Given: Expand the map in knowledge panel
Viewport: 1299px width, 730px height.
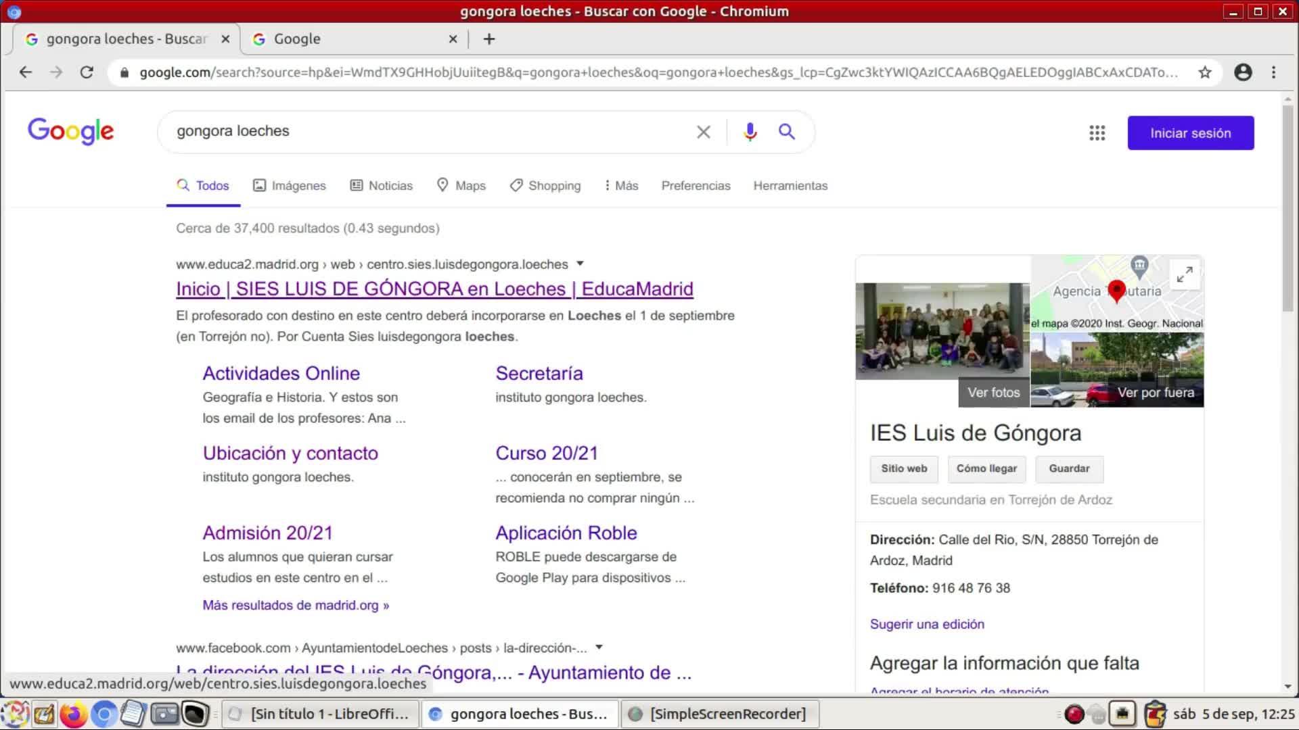Looking at the screenshot, I should [1185, 274].
